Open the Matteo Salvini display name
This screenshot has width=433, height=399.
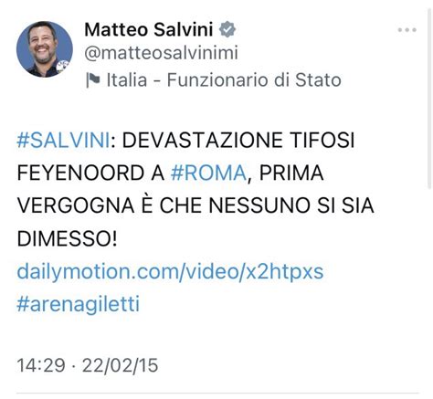point(149,29)
